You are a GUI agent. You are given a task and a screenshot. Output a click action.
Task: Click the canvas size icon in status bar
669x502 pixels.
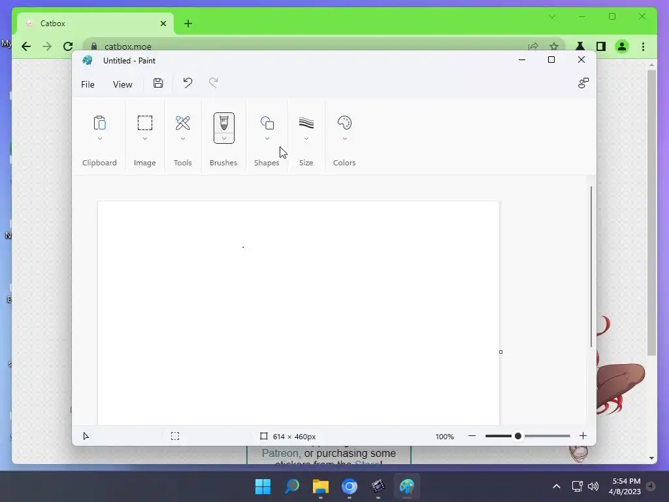point(264,436)
